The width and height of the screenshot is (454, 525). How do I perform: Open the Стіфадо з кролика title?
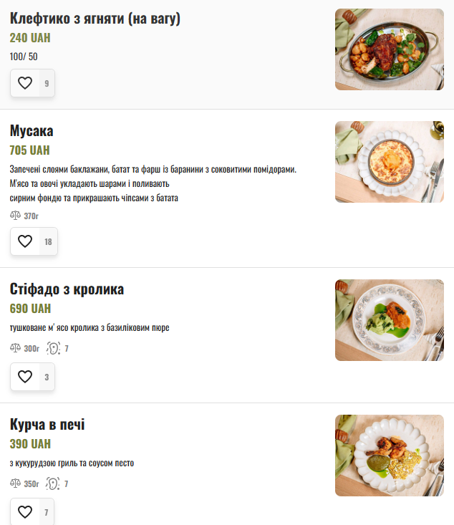[x=67, y=289]
